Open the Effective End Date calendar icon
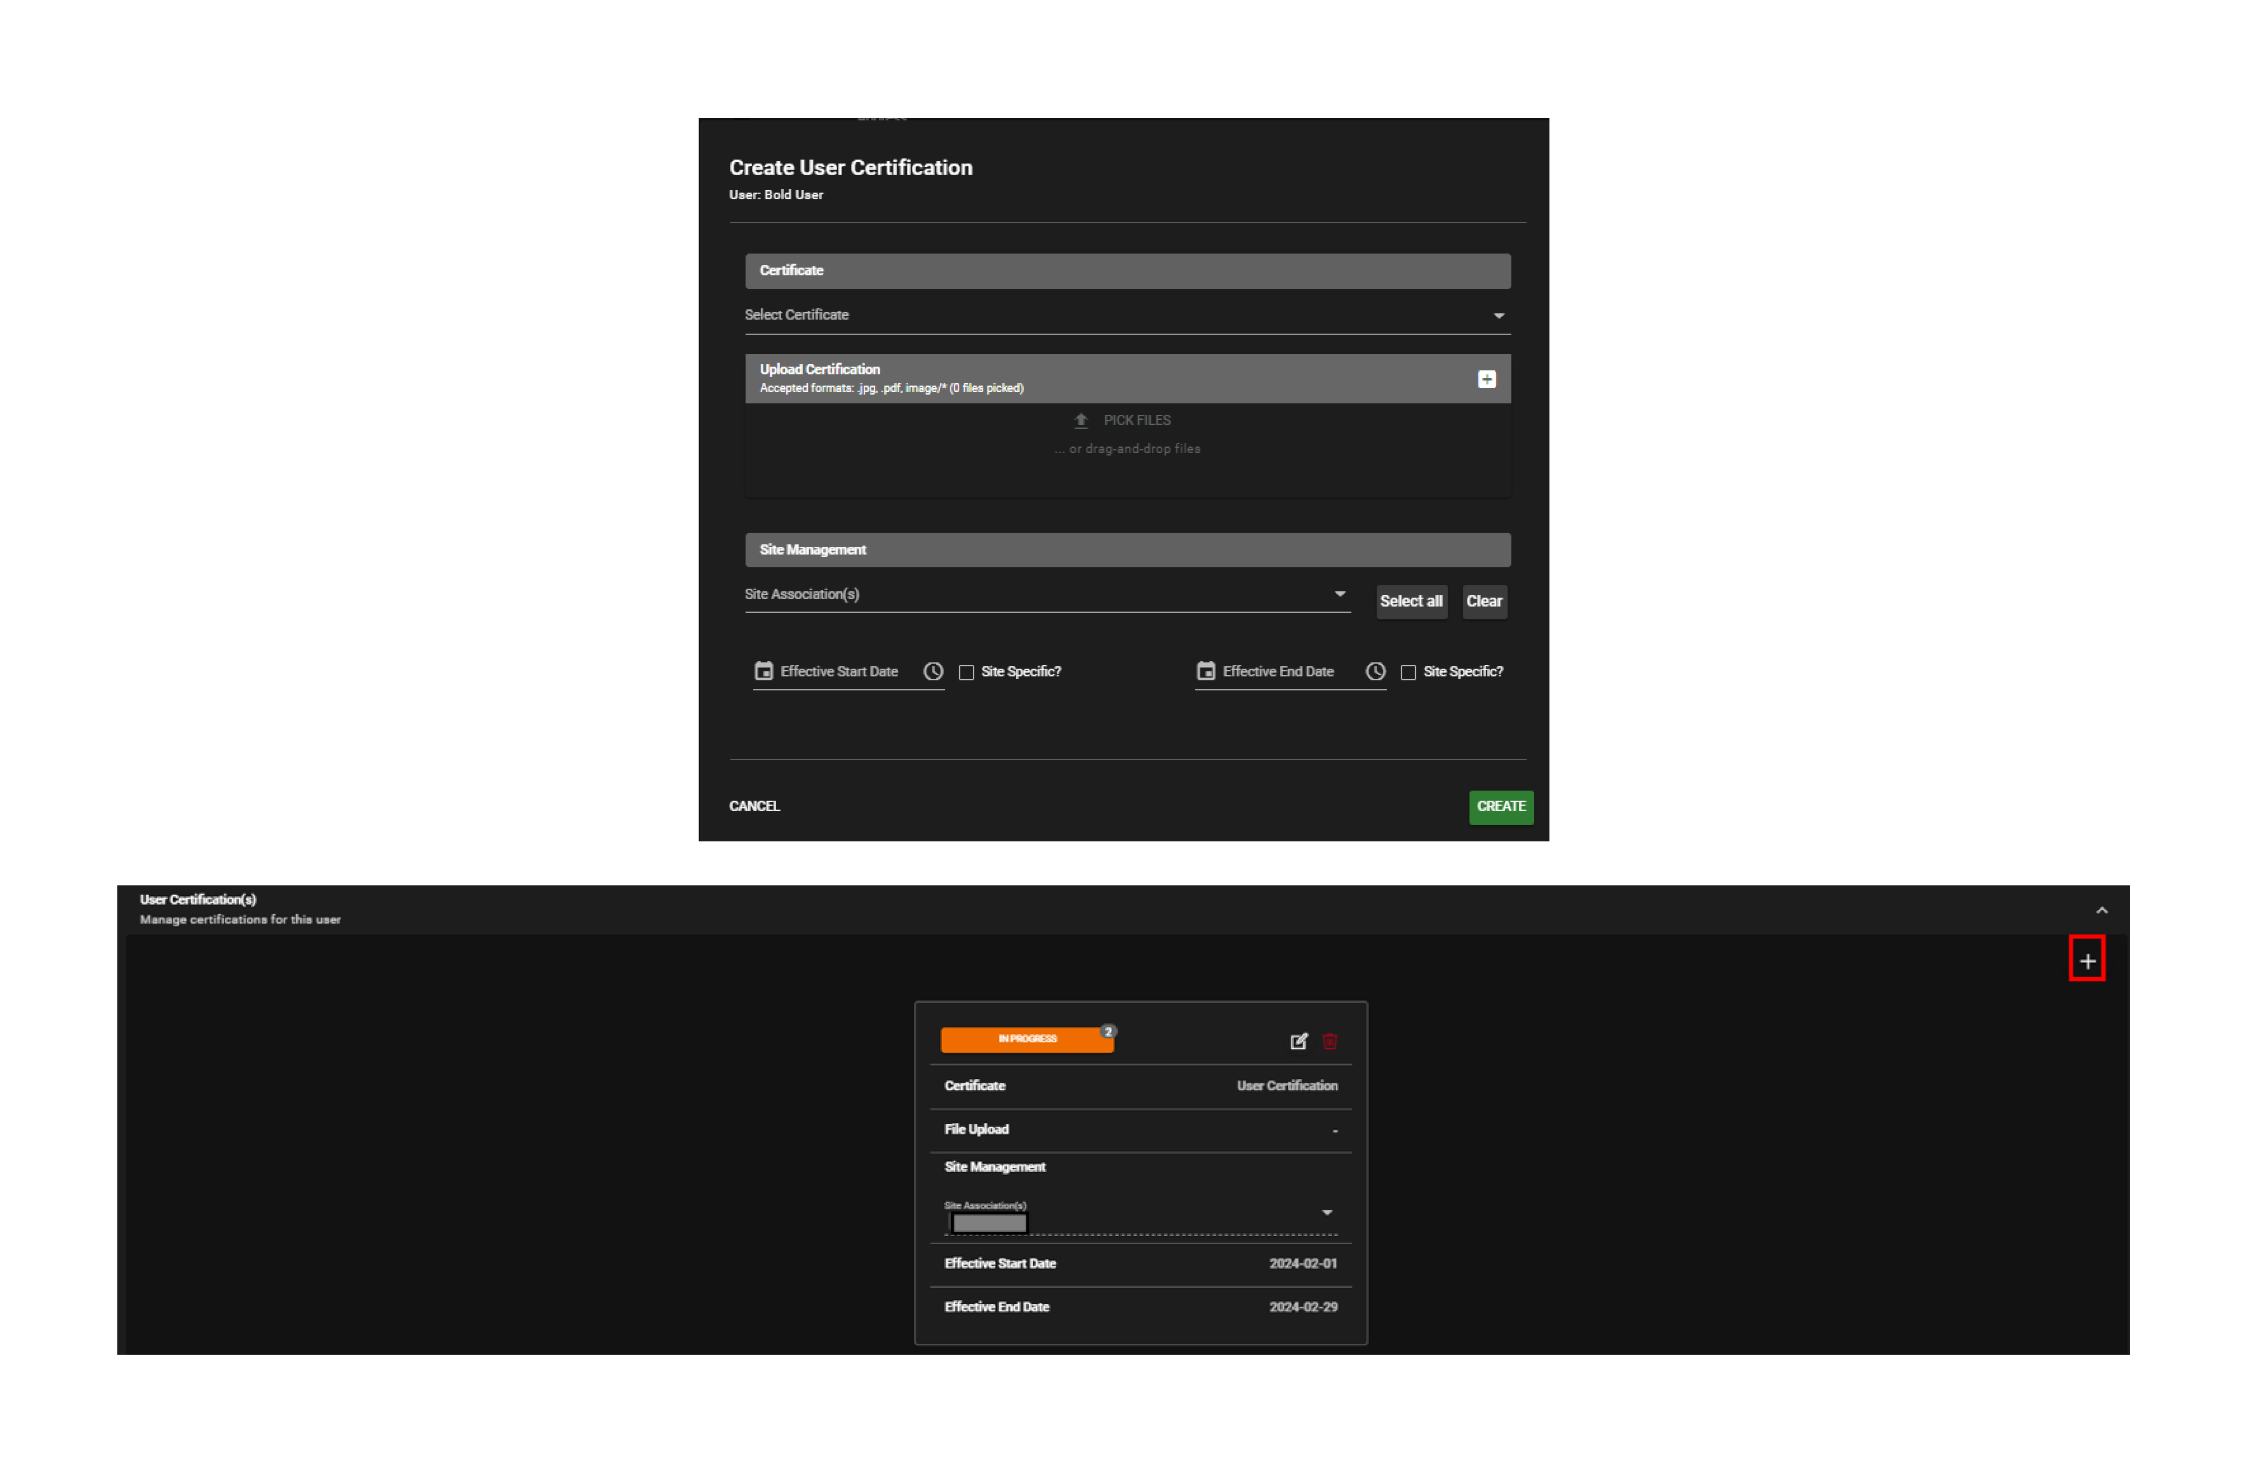The width and height of the screenshot is (2249, 1472). (x=1206, y=671)
